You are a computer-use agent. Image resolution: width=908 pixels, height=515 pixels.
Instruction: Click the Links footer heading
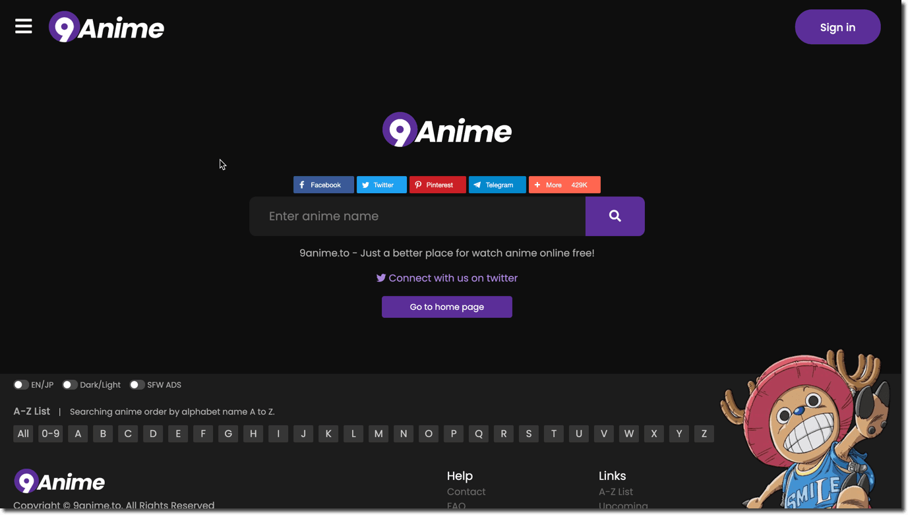(x=613, y=475)
